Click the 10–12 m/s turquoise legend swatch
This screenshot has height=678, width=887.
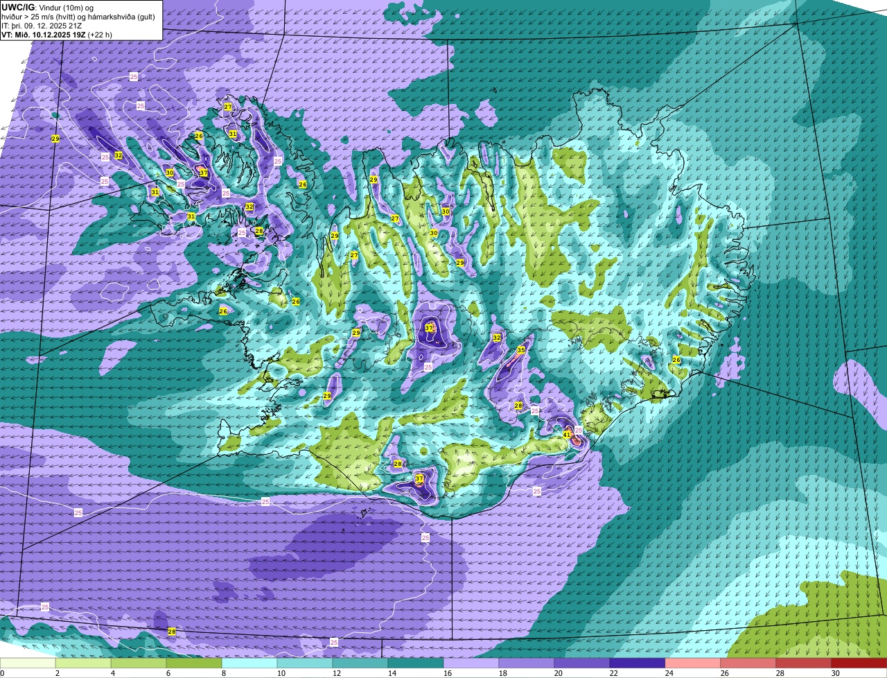[x=306, y=663]
